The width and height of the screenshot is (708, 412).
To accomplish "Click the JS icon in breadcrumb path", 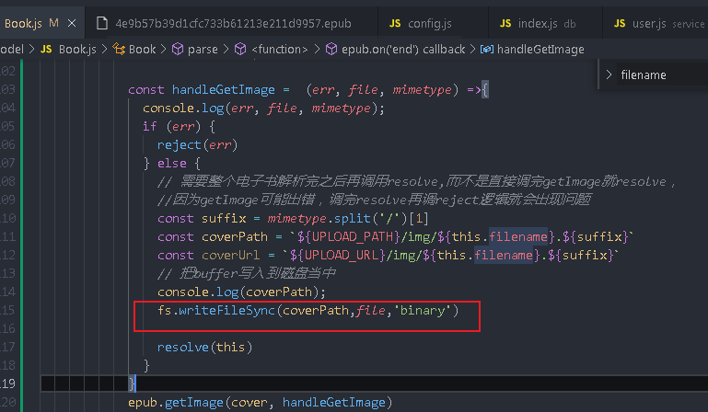I will click(46, 49).
